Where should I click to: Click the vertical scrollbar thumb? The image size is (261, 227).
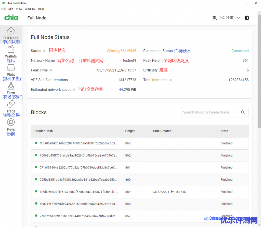tap(259, 71)
